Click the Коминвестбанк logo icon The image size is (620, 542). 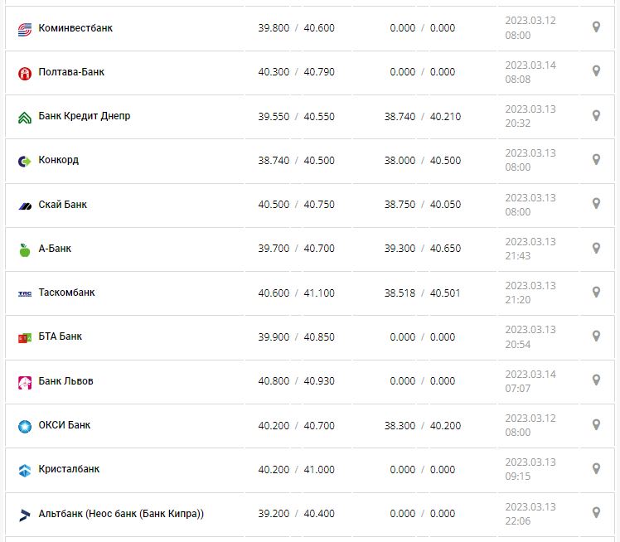click(25, 29)
